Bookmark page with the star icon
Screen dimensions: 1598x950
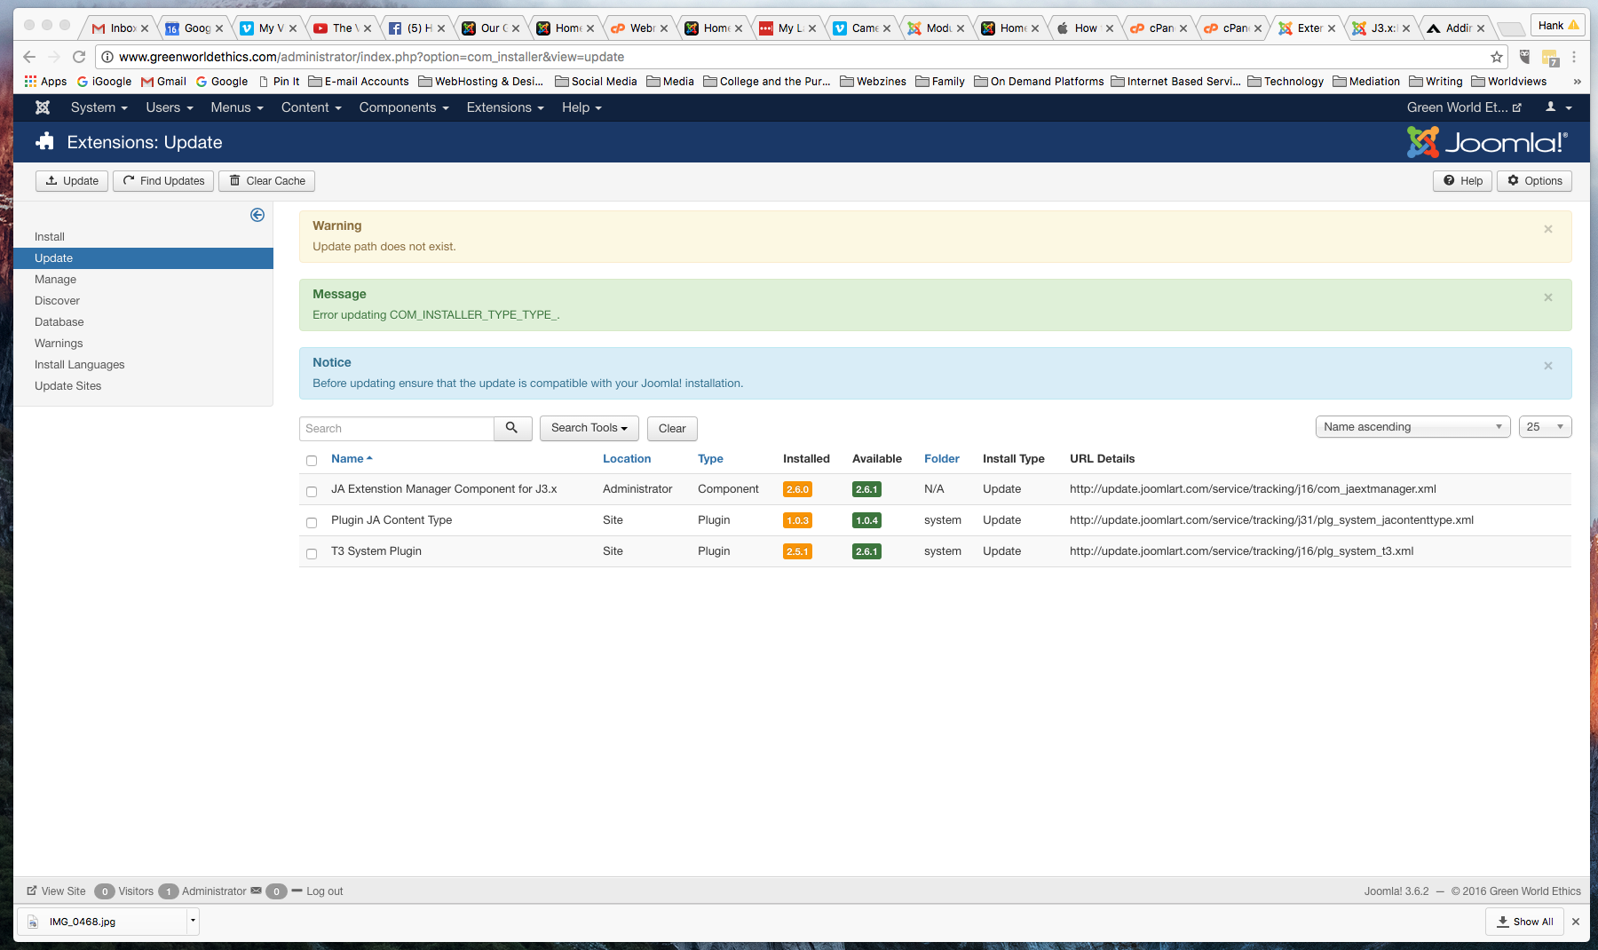click(1497, 57)
